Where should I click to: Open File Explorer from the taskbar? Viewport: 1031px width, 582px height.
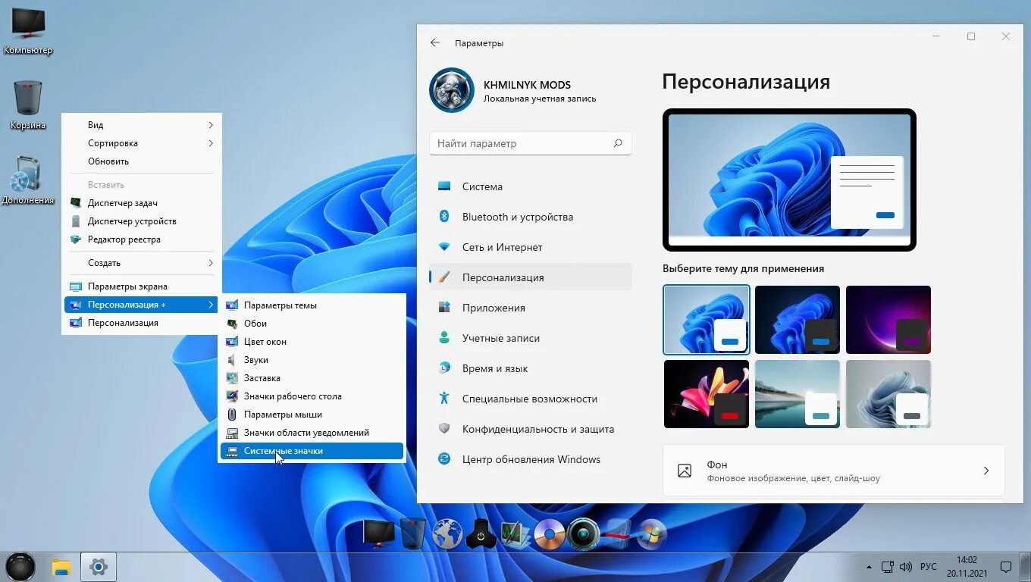pyautogui.click(x=61, y=566)
